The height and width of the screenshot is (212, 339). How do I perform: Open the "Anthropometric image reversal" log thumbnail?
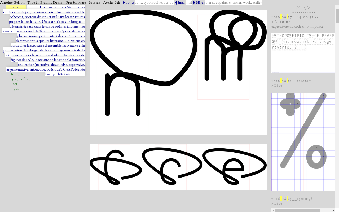tap(303, 53)
